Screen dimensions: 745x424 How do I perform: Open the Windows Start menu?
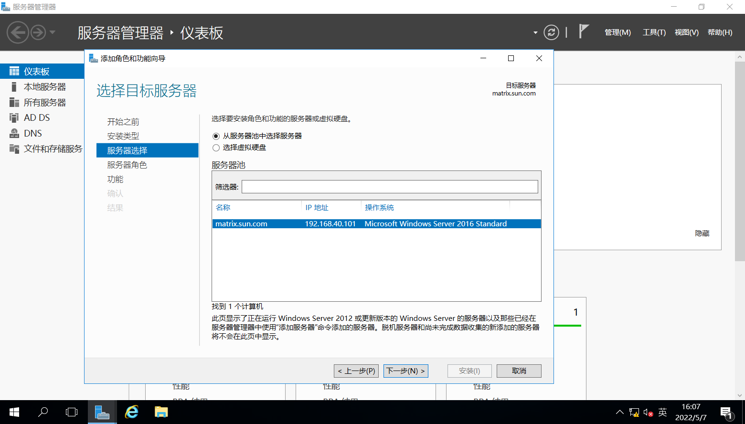(x=14, y=412)
